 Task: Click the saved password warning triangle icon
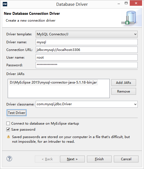coord(9,137)
